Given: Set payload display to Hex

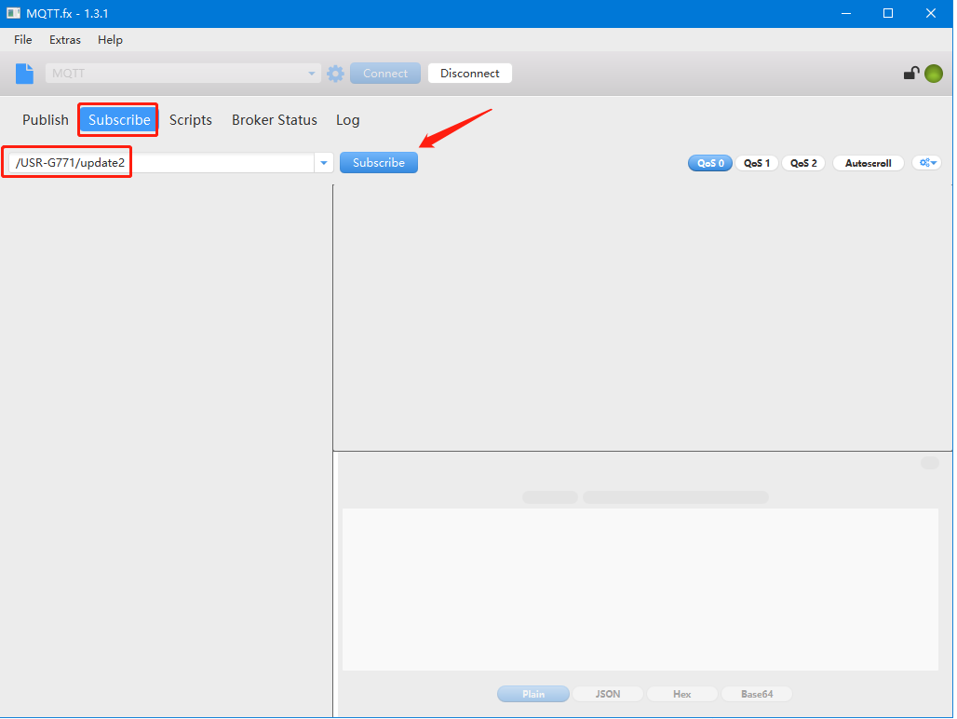Looking at the screenshot, I should pyautogui.click(x=681, y=694).
